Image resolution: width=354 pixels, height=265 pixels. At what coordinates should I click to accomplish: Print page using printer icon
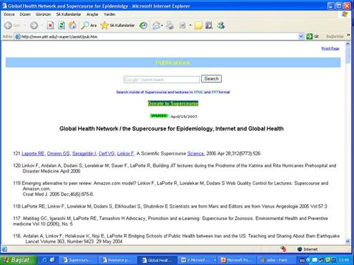click(170, 26)
